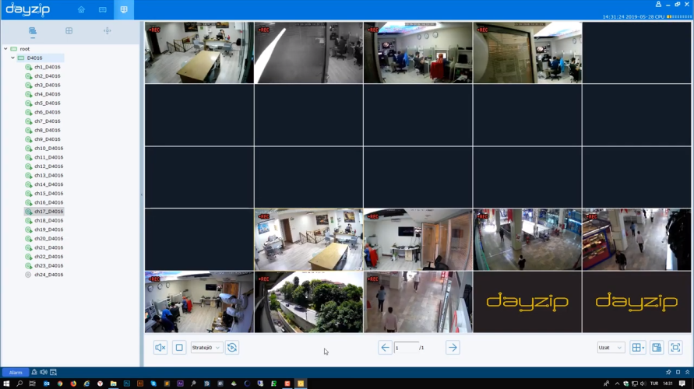Toggle the audio mute button
The width and height of the screenshot is (694, 389).
pos(160,348)
